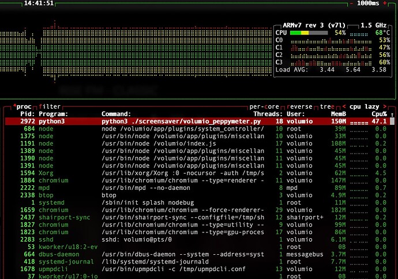Image resolution: width=398 pixels, height=279 pixels.
Task: Select the python3 volumio_peppymeter.py process row
Action: click(197, 121)
